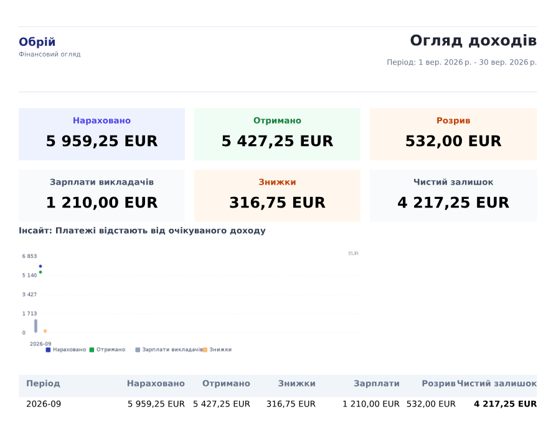Click the 5 140 y-axis label
The width and height of the screenshot is (556, 422).
pos(29,275)
